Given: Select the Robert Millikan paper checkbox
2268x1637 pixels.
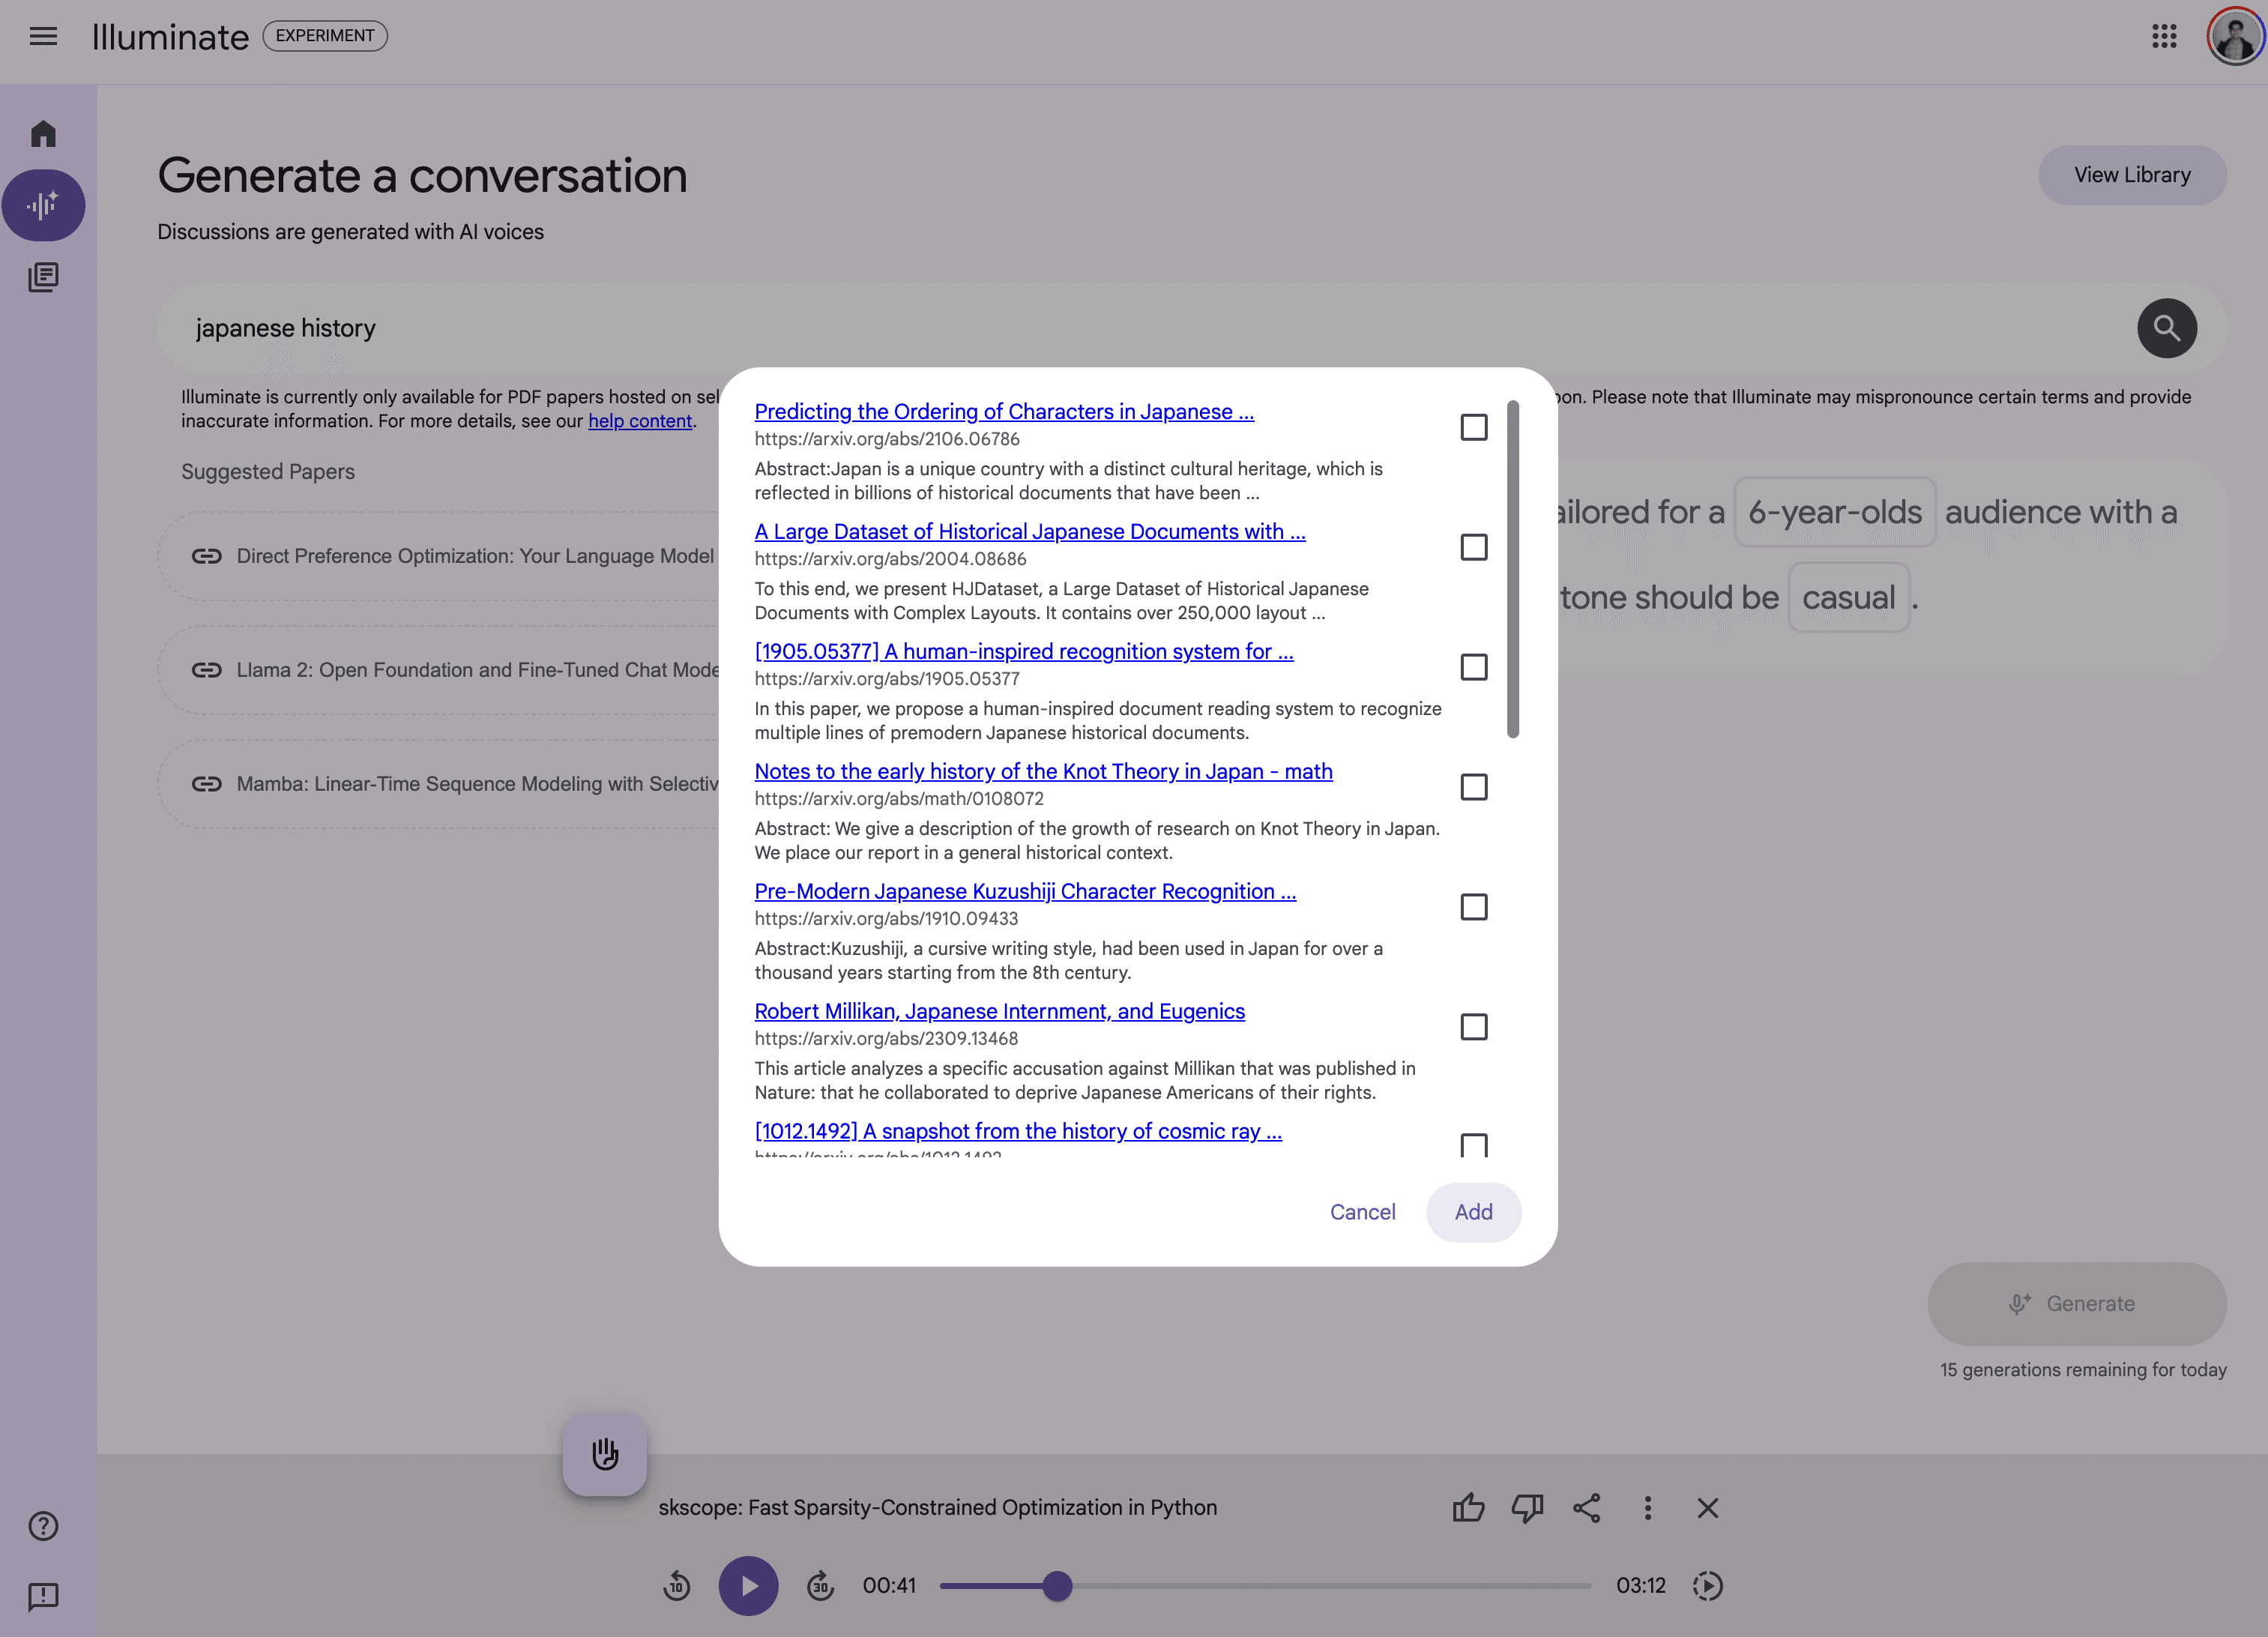Looking at the screenshot, I should click(x=1473, y=1027).
